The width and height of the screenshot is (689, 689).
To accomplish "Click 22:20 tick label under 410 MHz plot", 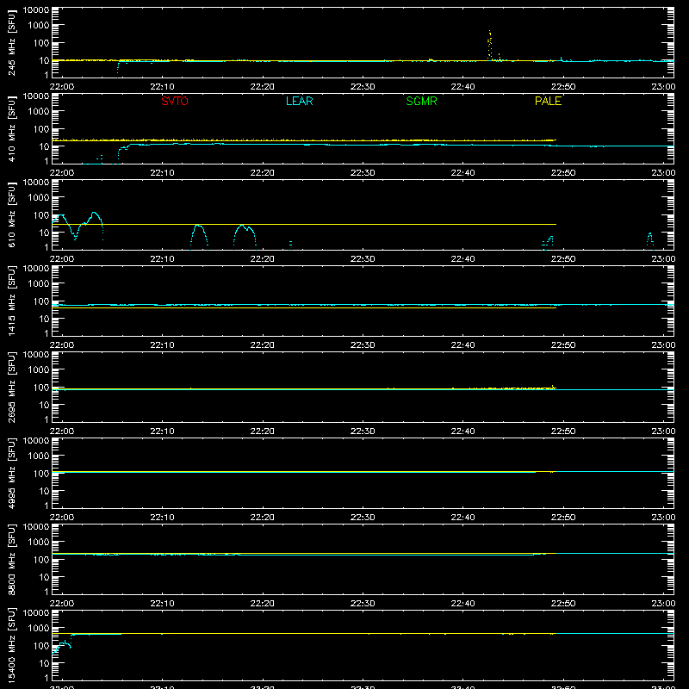I will [x=263, y=173].
